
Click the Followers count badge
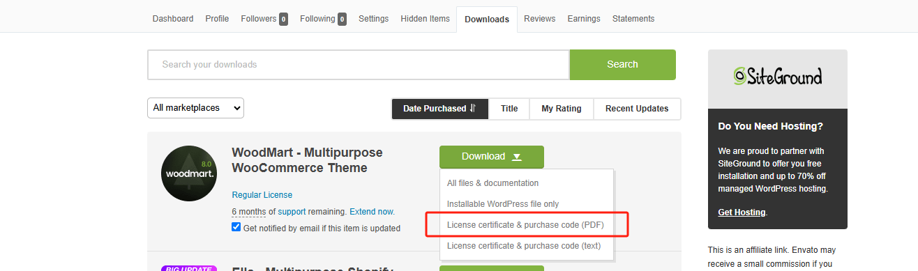tap(284, 20)
